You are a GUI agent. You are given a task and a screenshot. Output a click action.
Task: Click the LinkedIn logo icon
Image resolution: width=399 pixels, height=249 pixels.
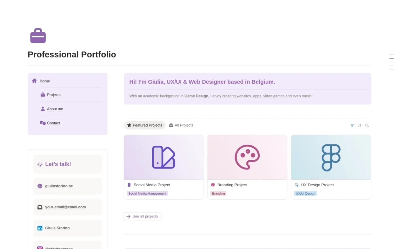pos(40,228)
